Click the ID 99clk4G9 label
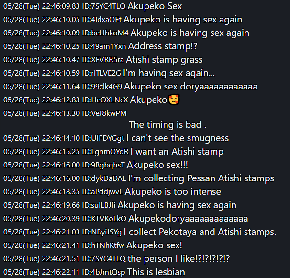This screenshot has width=290, height=278. pos(102,87)
